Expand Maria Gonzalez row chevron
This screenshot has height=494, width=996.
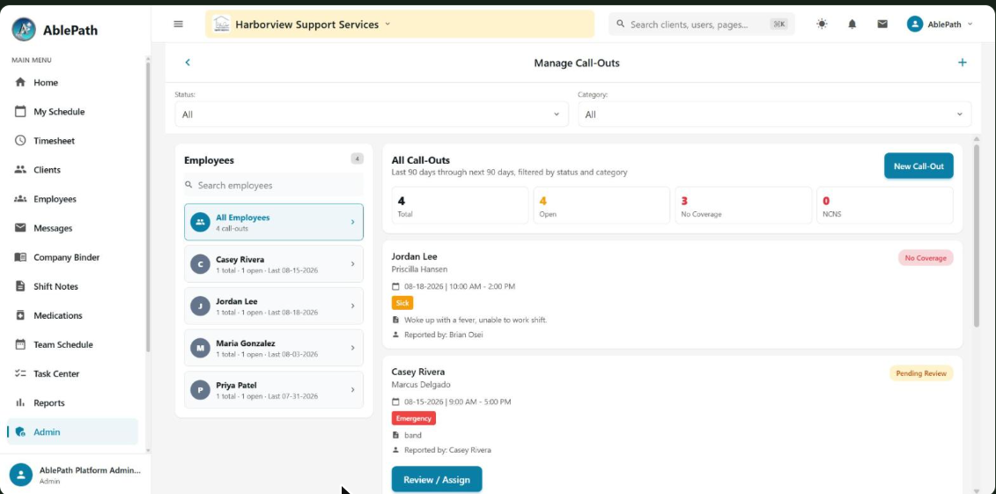(353, 348)
